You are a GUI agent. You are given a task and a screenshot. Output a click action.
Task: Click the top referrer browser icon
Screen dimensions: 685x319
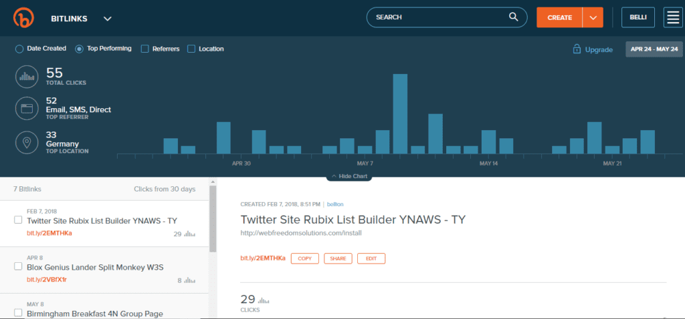27,108
